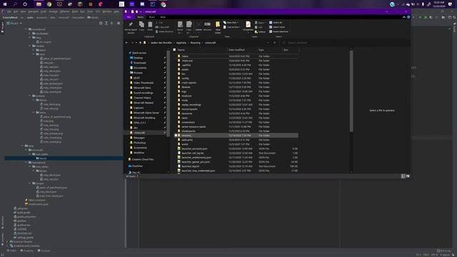This screenshot has width=457, height=257.
Task: Click Select none in the ribbon
Action: [277, 27]
